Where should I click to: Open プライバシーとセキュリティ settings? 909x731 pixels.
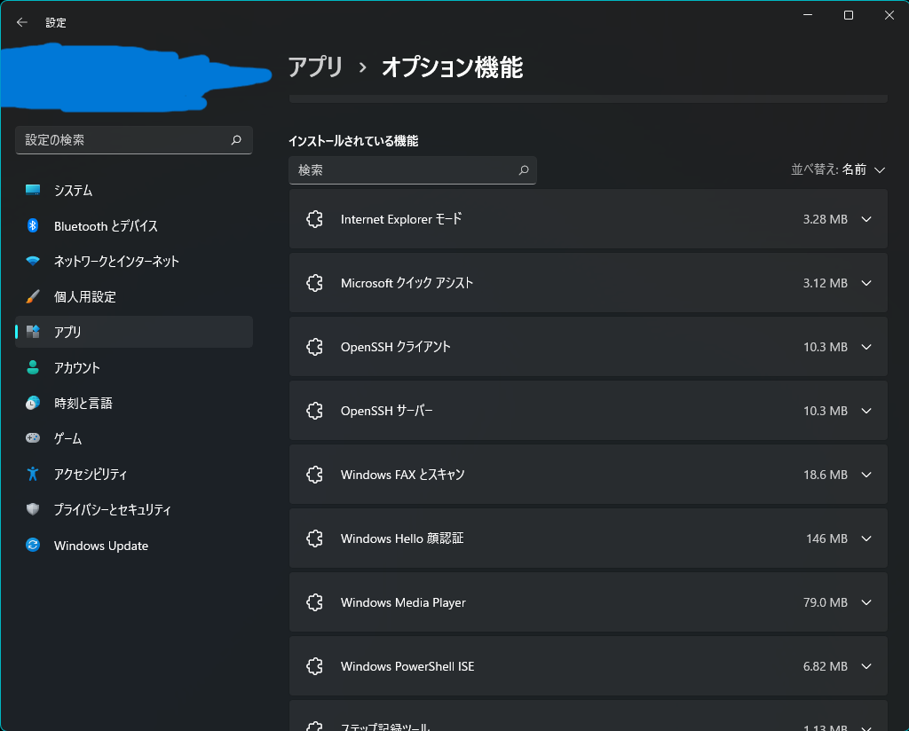pos(134,509)
